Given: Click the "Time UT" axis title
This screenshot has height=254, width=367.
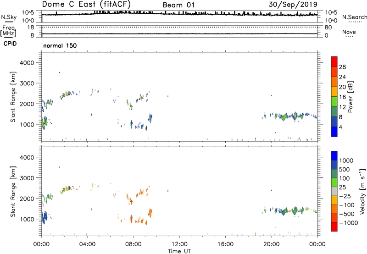Looking at the screenshot, I should point(179,251).
